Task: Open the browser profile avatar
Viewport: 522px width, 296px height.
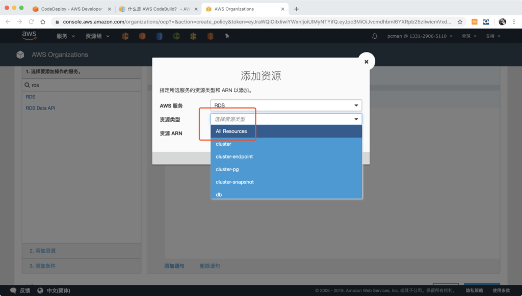Action: [x=502, y=21]
